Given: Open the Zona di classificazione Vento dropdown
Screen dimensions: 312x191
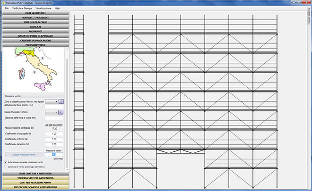Looking at the screenshot, I should (51, 101).
